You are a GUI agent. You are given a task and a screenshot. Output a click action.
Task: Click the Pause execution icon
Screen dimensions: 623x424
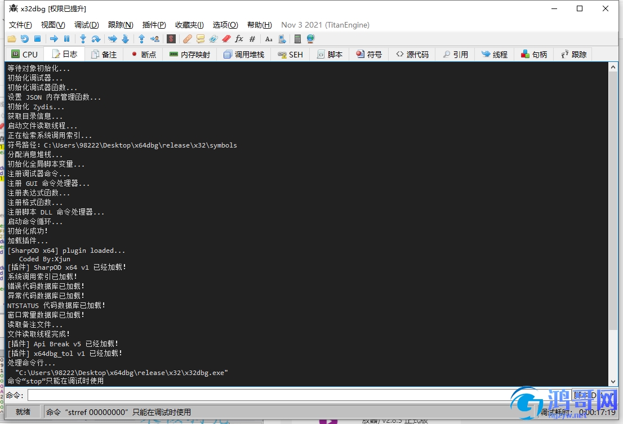point(66,39)
